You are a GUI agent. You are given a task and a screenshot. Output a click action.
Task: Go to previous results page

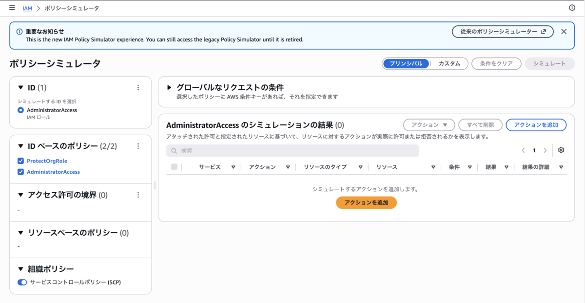point(523,150)
